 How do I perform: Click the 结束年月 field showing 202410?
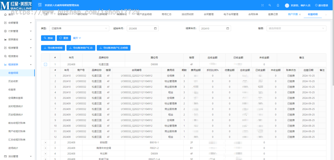click(215, 28)
